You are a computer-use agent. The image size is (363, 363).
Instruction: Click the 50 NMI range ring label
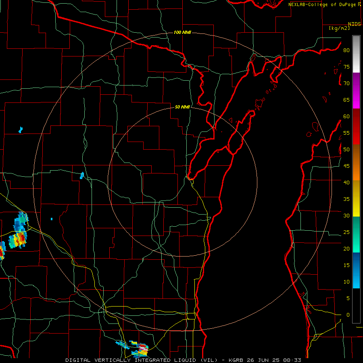(x=182, y=107)
